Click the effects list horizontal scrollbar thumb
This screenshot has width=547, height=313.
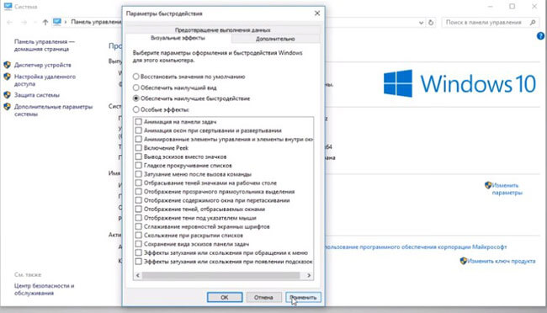(221, 275)
